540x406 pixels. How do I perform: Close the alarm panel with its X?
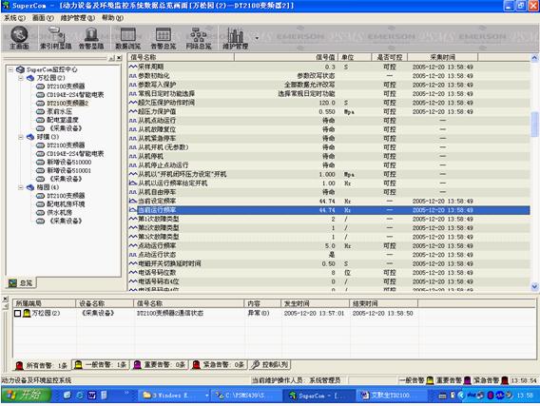click(x=5, y=299)
